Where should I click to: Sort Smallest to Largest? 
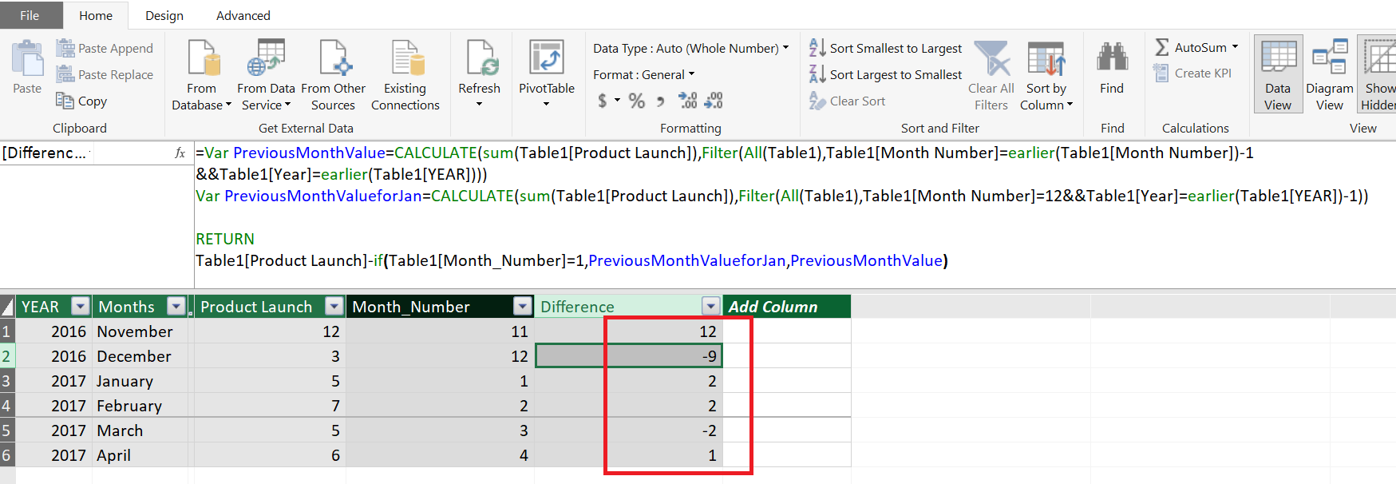886,48
